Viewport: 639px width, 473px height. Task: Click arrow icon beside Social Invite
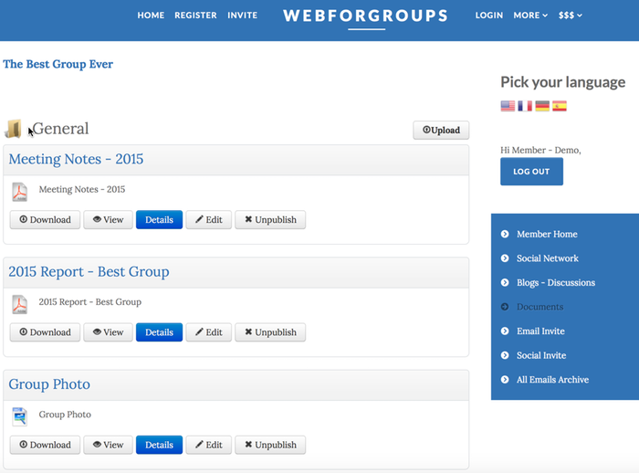[505, 355]
